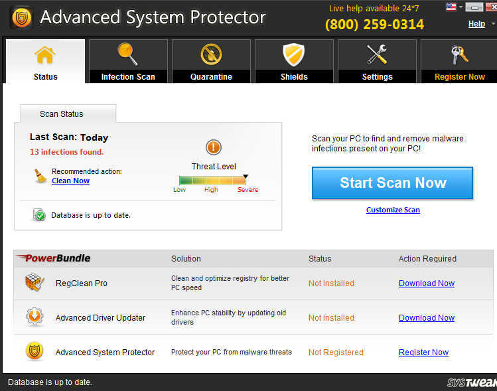Image resolution: width=497 pixels, height=391 pixels.
Task: Open the Quarantine tab
Action: 211,61
